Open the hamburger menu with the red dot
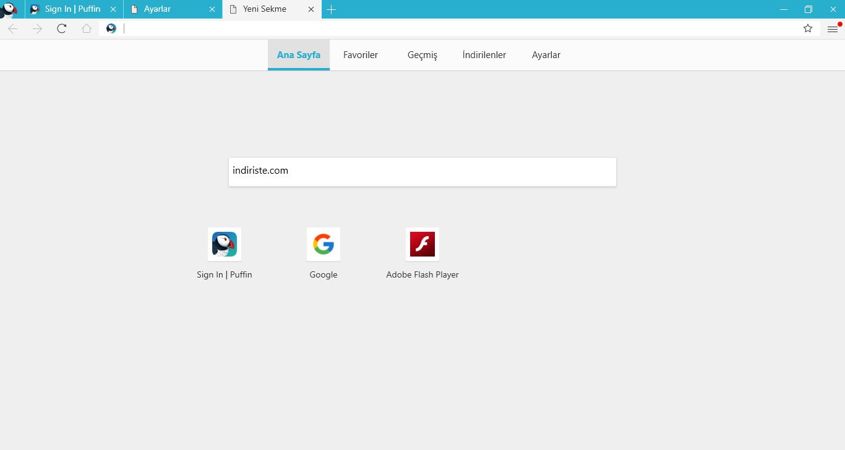The image size is (845, 450). [833, 28]
